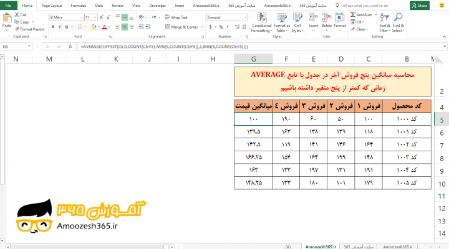Expand the formula bar
The width and height of the screenshot is (449, 249).
click(x=445, y=46)
